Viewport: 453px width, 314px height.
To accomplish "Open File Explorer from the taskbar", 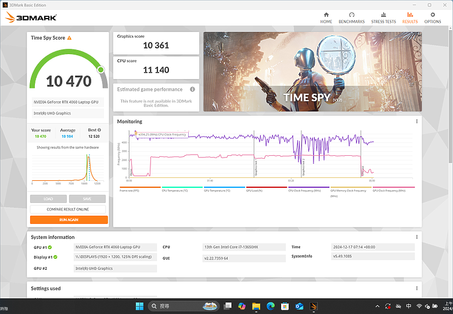I will tap(256, 306).
